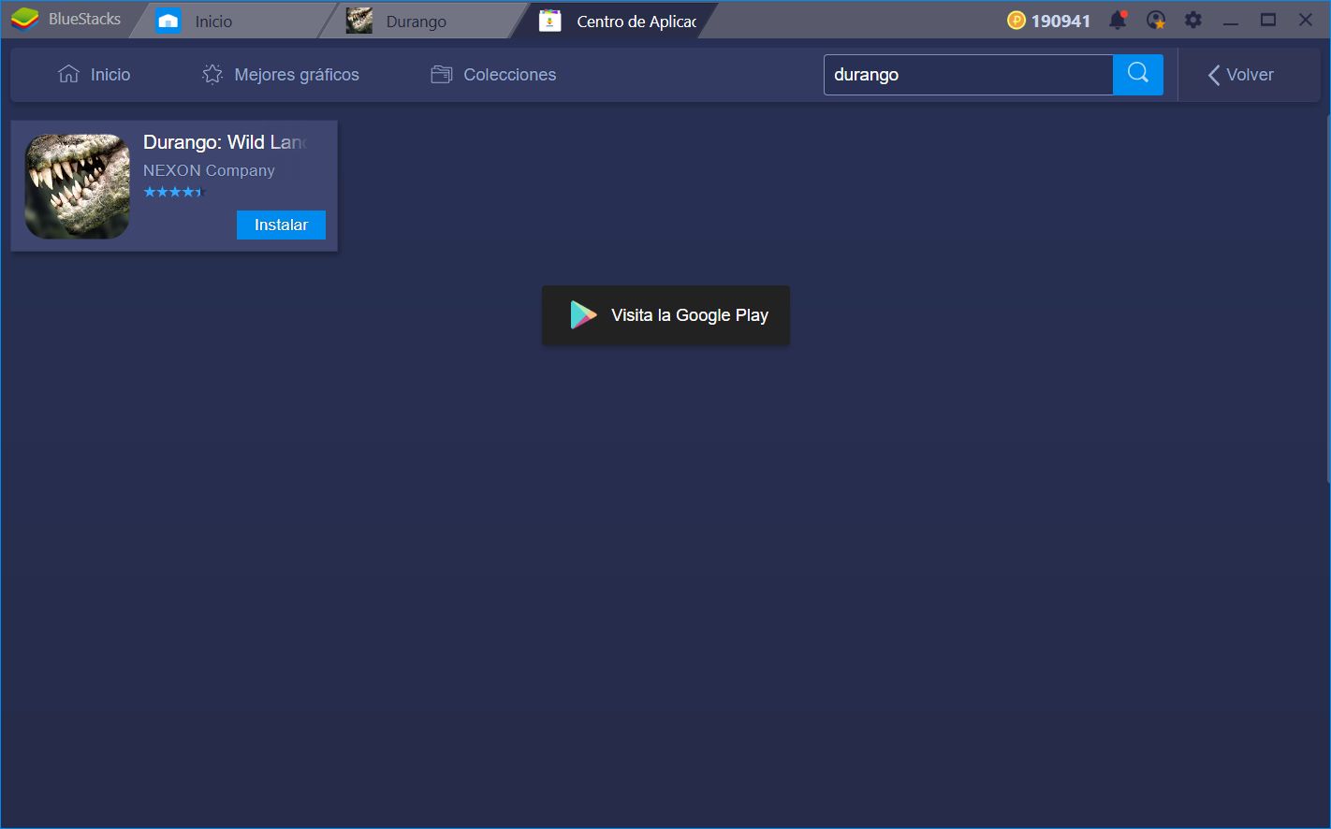Open the BlueStacks coin balance 190941
Viewport: 1331px width, 829px height.
click(1049, 21)
